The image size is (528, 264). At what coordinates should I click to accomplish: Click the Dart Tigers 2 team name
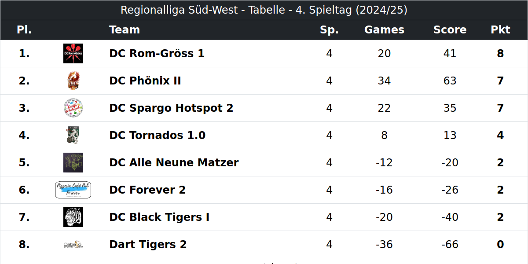point(148,245)
